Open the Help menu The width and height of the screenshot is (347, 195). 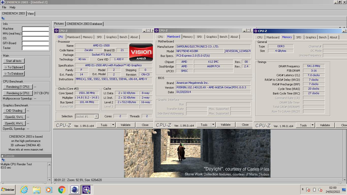coord(12,7)
